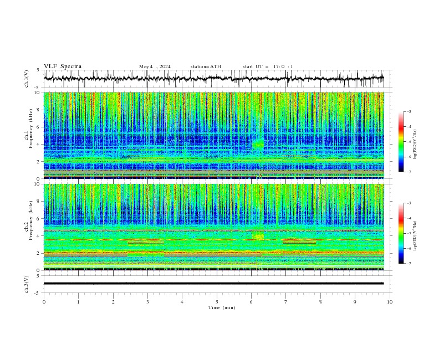Click time axis tick label "0"

click(44, 302)
